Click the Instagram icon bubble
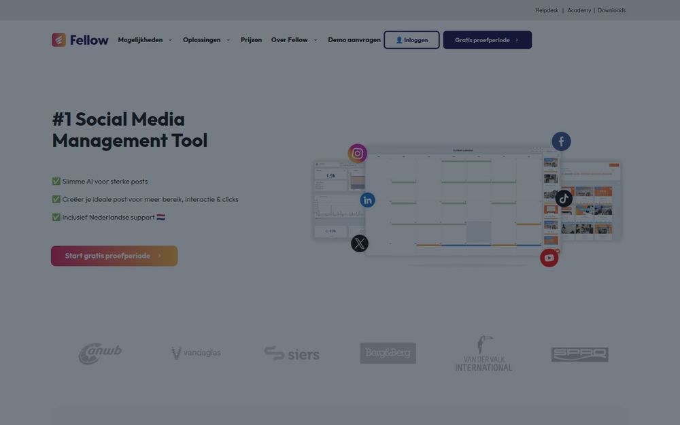 click(358, 153)
